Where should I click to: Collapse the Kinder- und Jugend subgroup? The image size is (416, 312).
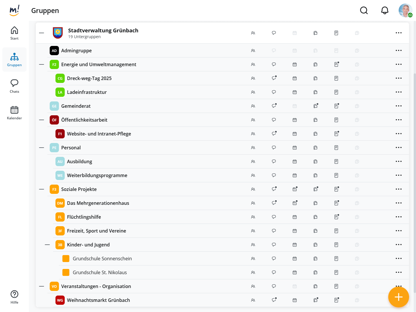coord(47,245)
